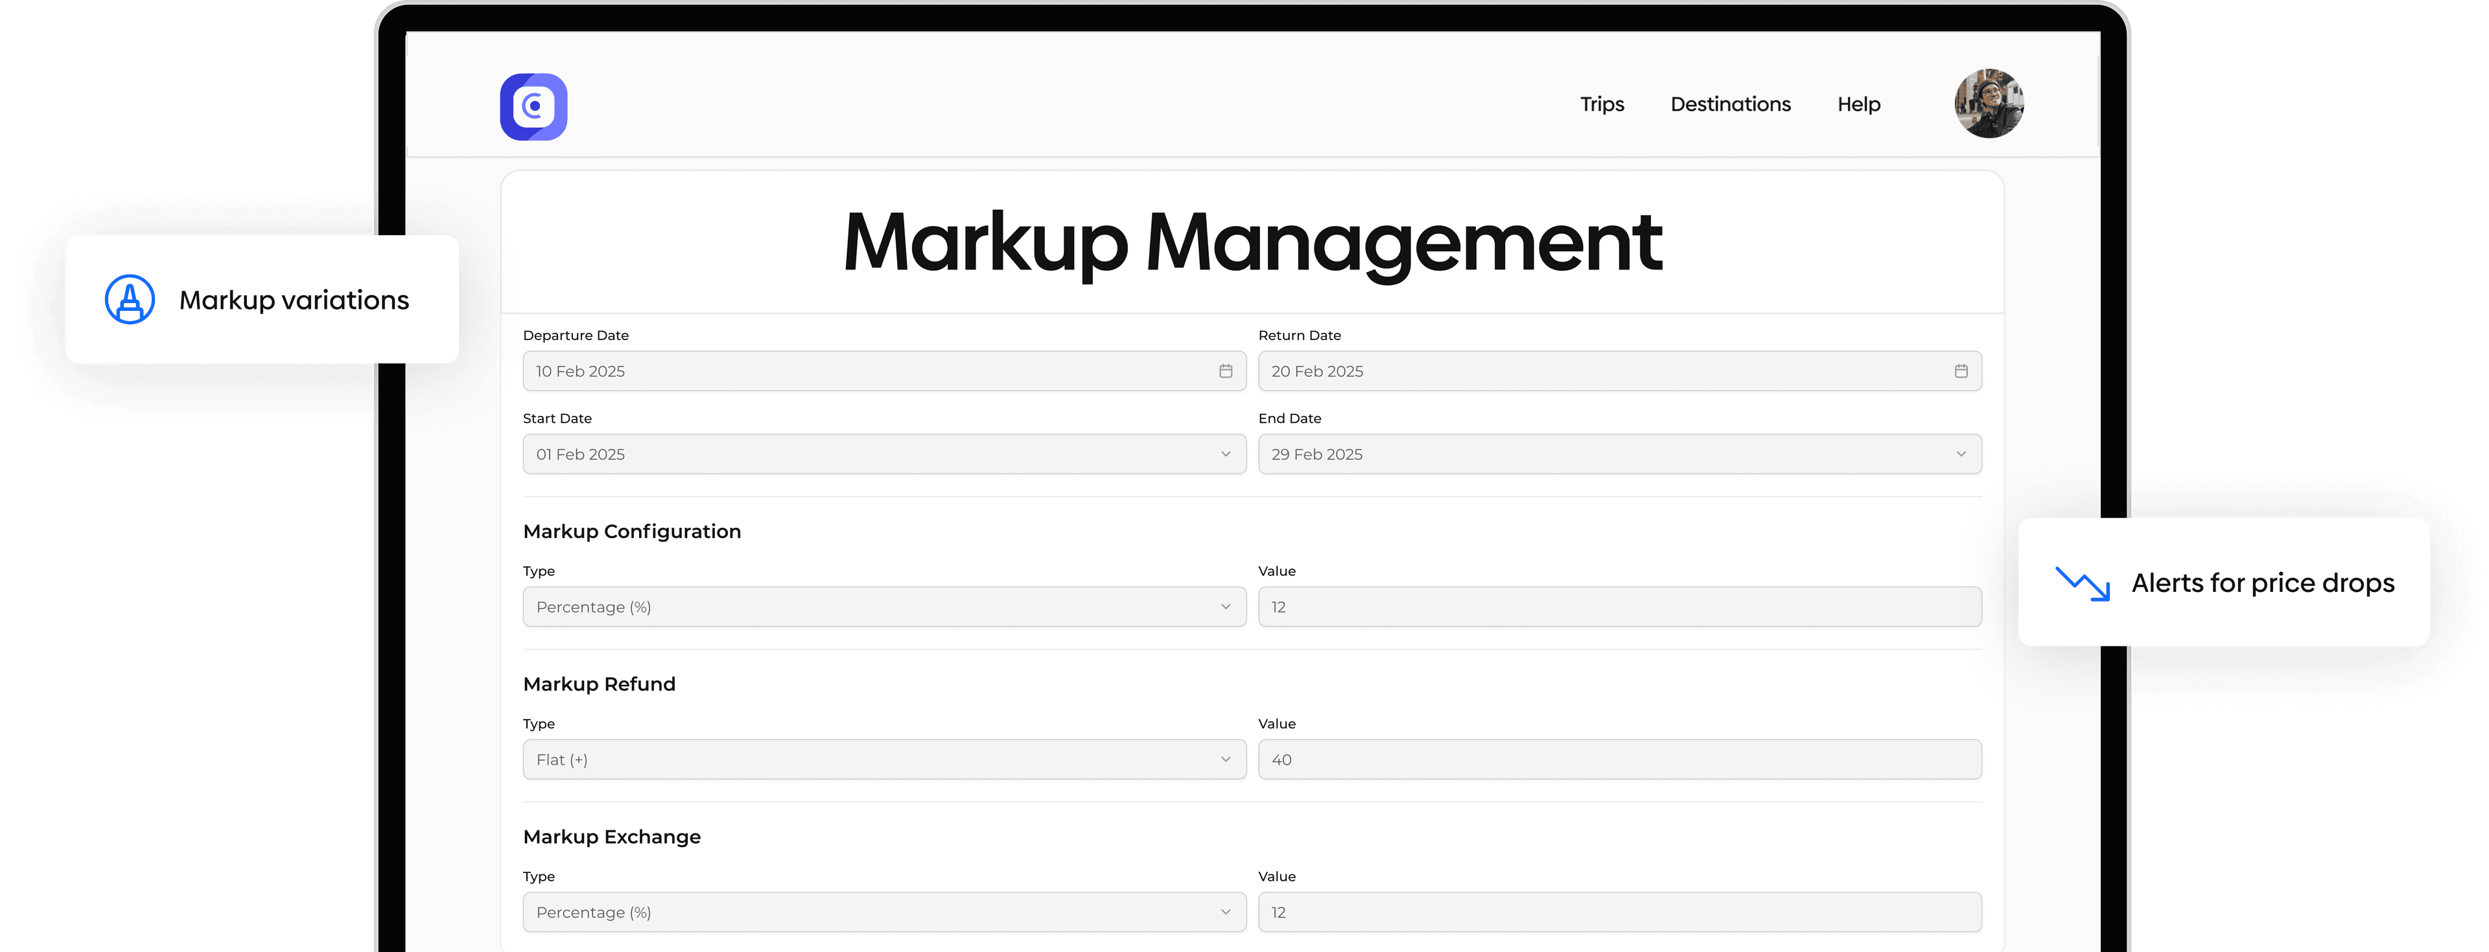This screenshot has height=952, width=2489.
Task: Edit Markup Exchange Value field
Action: [x=1619, y=911]
